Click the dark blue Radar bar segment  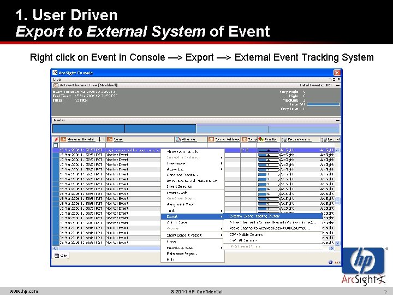click(124, 128)
